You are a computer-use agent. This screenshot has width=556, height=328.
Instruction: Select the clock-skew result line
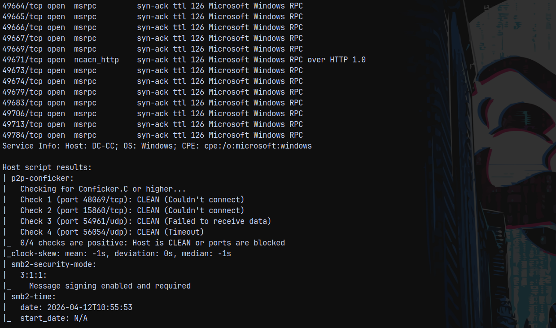pyautogui.click(x=119, y=254)
